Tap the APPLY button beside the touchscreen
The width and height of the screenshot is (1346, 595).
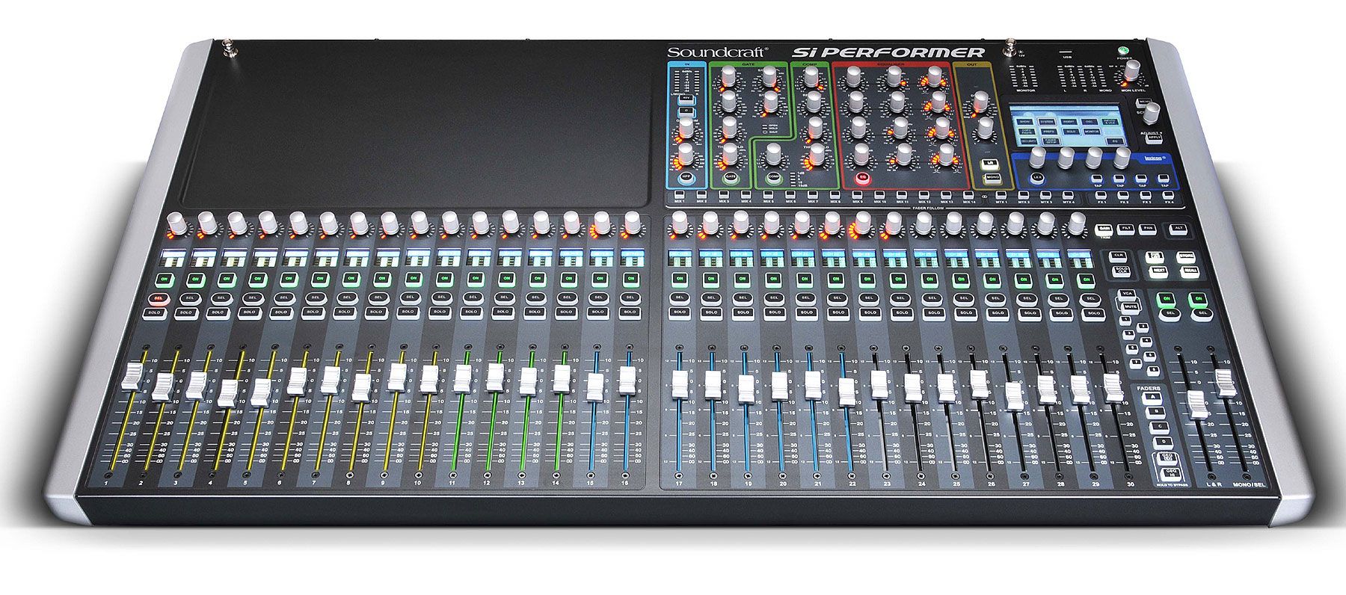click(x=1153, y=138)
